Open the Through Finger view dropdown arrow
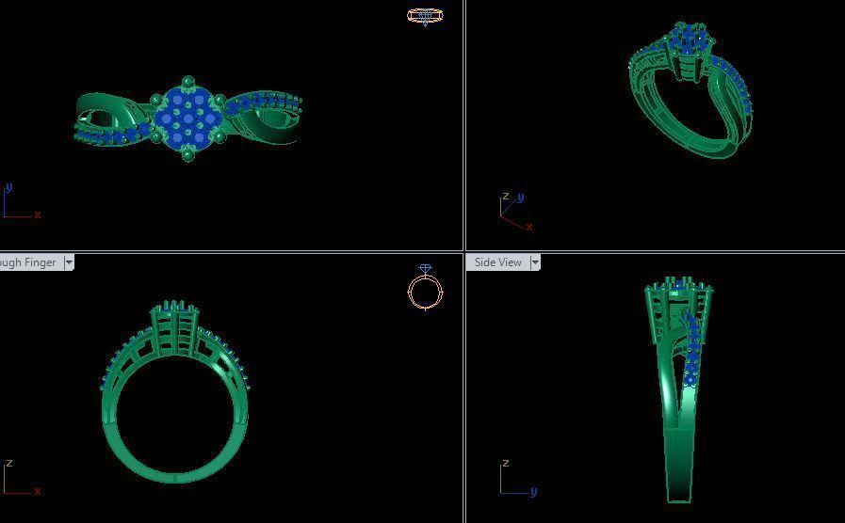The height and width of the screenshot is (523, 845). coord(69,262)
